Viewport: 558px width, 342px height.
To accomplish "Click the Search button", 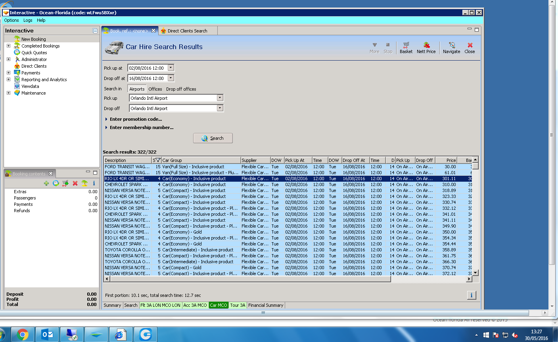I will (x=213, y=138).
